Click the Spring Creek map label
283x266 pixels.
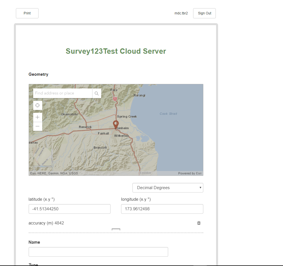[127, 117]
